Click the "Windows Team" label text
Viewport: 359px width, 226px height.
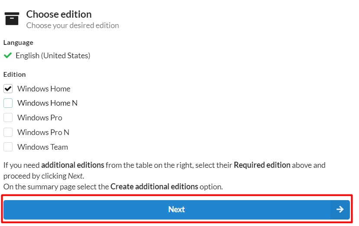pyautogui.click(x=42, y=147)
